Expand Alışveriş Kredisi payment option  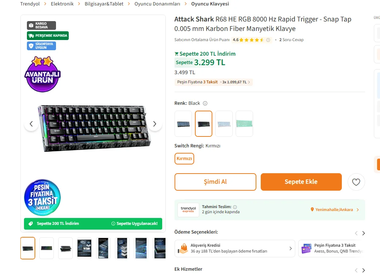pyautogui.click(x=235, y=249)
